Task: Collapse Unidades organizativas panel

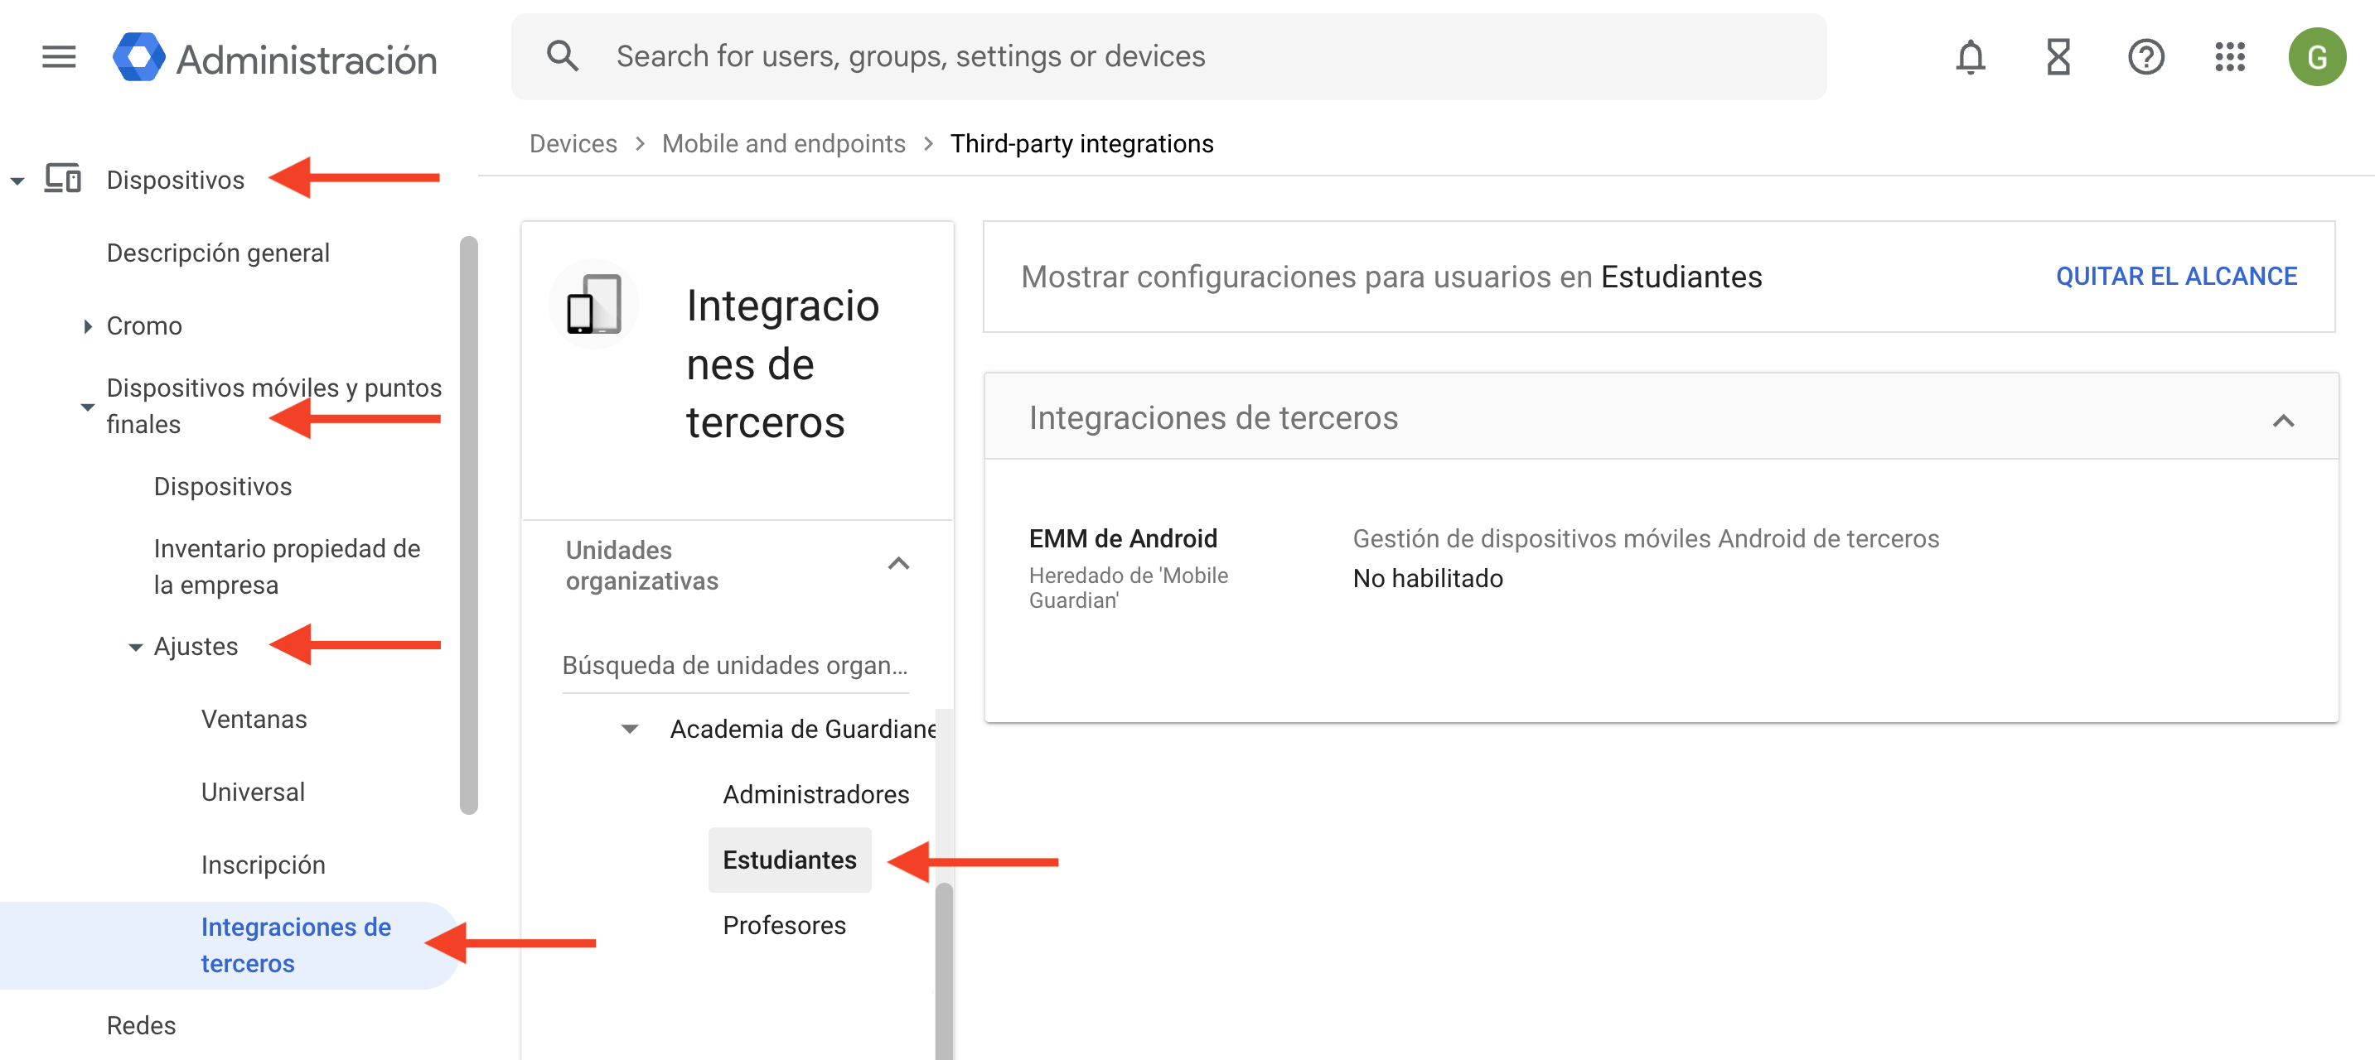Action: (x=898, y=564)
